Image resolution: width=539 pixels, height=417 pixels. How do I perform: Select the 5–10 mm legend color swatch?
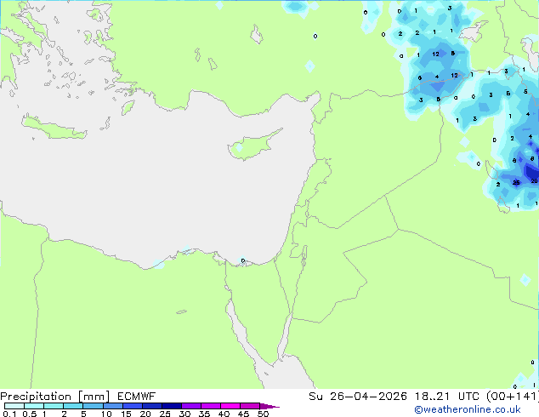[93, 406]
